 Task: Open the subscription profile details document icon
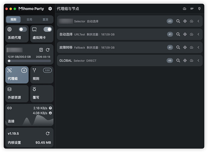pos(41,50)
